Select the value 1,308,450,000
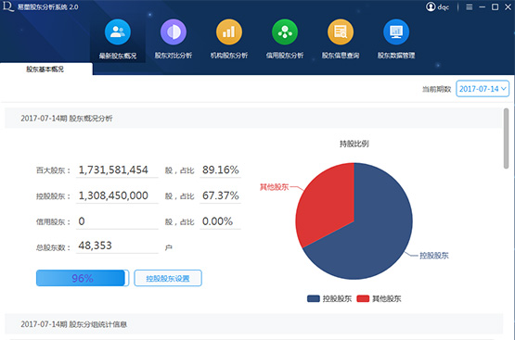The width and height of the screenshot is (515, 340). coord(113,195)
